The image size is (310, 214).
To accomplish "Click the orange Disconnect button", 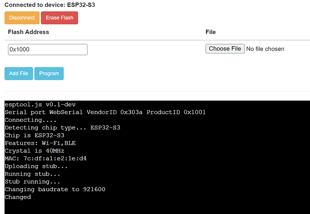I will coord(22,18).
